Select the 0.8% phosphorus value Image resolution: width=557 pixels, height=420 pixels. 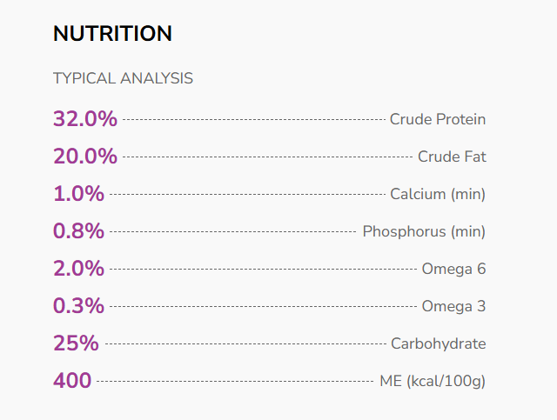pos(78,231)
